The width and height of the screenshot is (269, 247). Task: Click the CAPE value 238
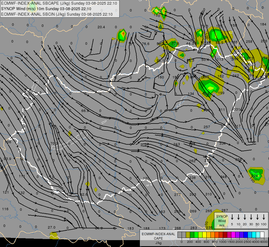[193, 178]
